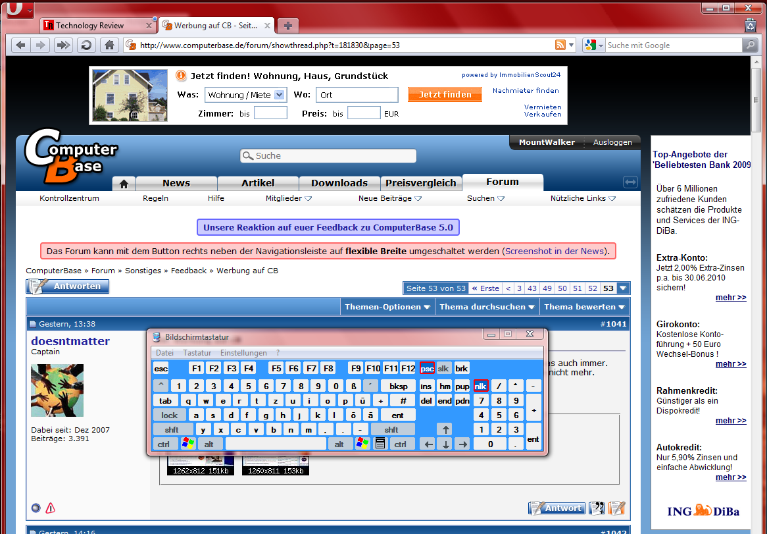Viewport: 767px width, 534px height.
Task: Expand Neue Beiträge dropdown
Action: [x=390, y=198]
